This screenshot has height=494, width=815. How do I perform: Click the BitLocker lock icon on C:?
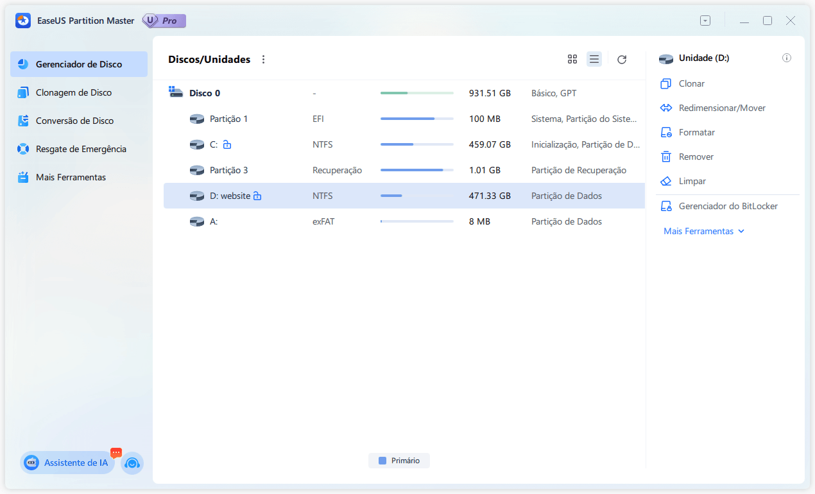click(227, 144)
